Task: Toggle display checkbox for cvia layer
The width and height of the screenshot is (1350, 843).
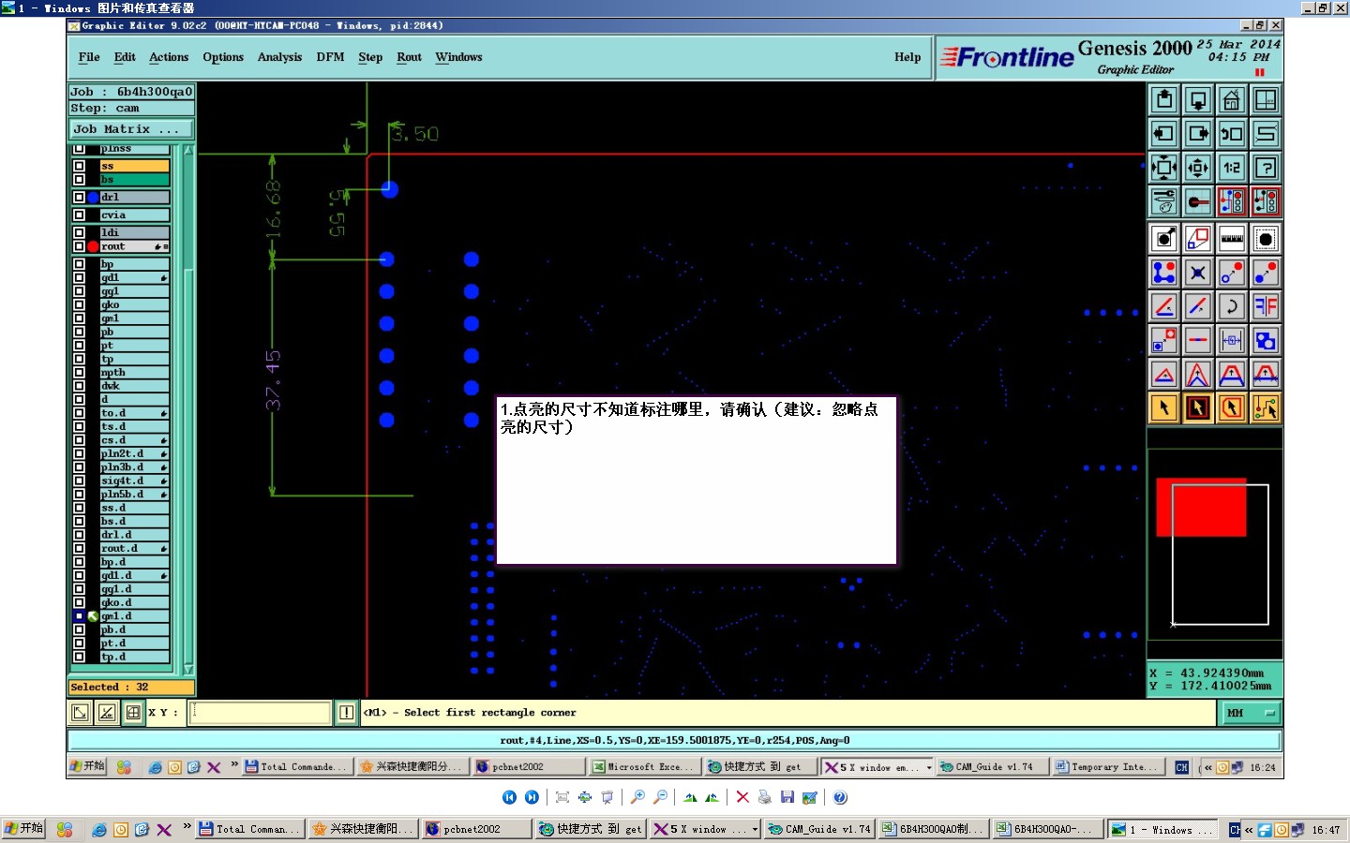Action: pos(79,214)
